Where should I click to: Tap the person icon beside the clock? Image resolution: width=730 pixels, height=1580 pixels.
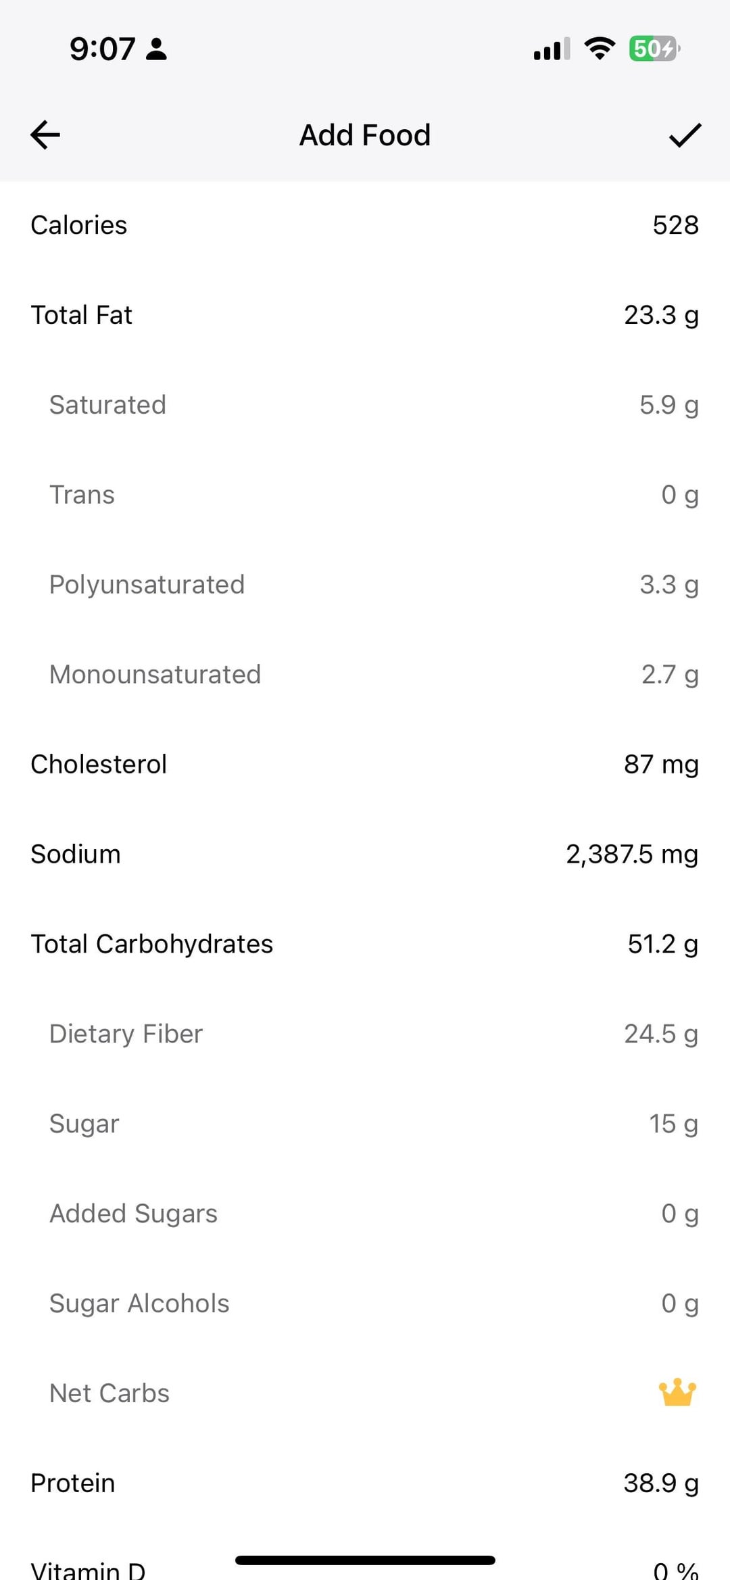point(157,49)
